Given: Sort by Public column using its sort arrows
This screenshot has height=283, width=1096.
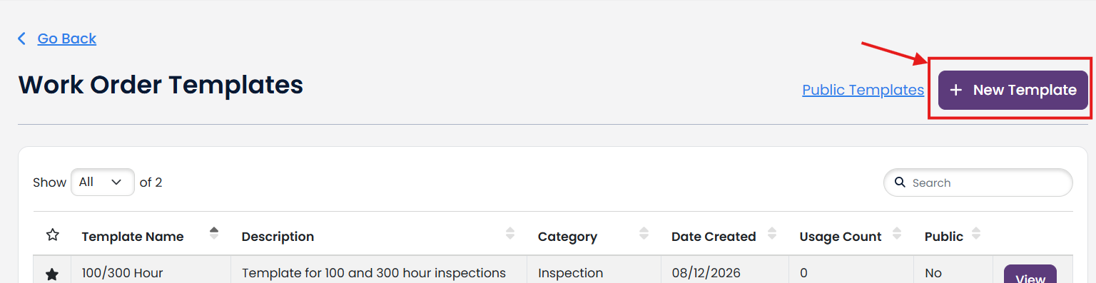Looking at the screenshot, I should [976, 234].
